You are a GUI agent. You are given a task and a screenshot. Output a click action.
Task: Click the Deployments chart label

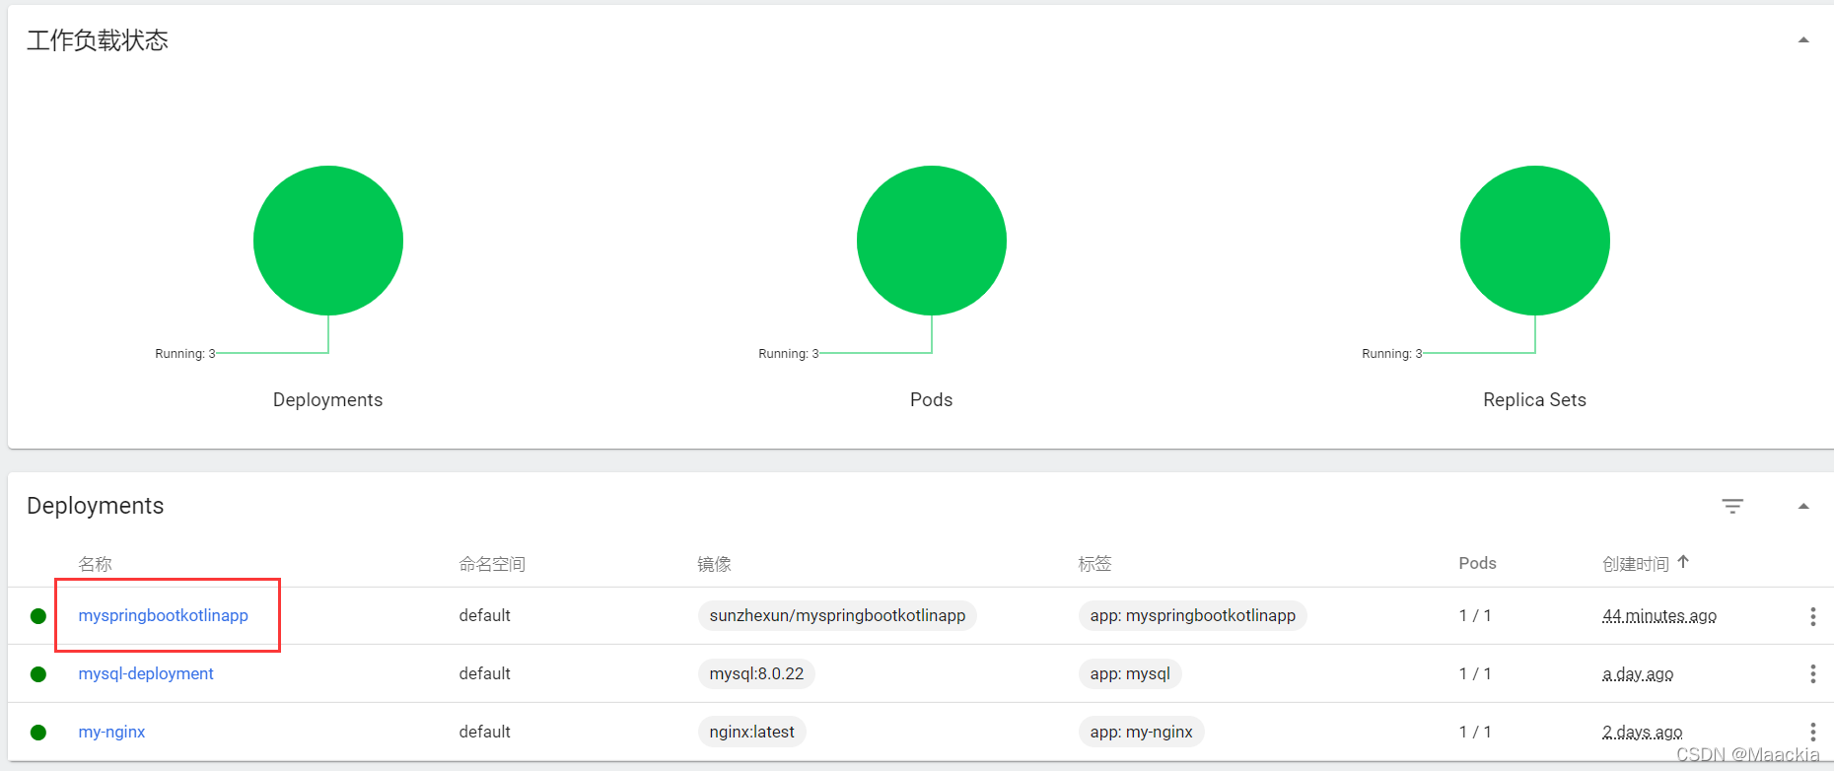pos(328,399)
